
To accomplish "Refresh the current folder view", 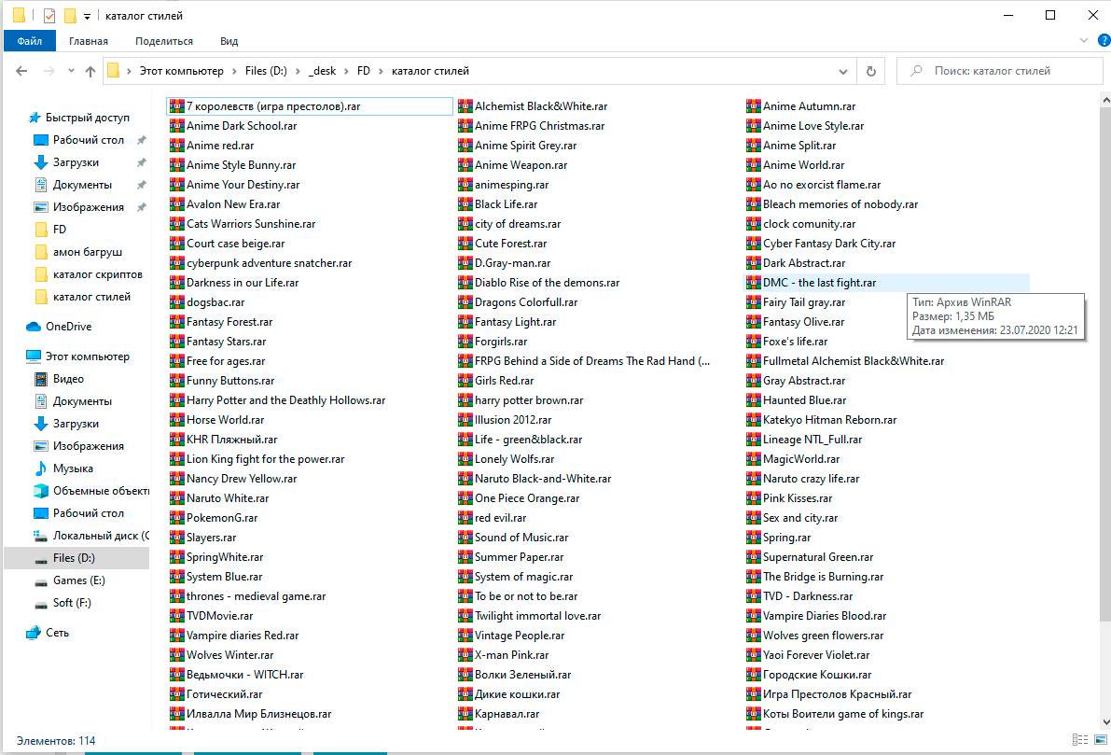I will pyautogui.click(x=871, y=71).
